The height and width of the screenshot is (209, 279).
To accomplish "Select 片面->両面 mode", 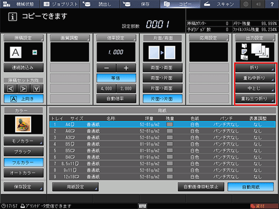I will (x=162, y=88).
